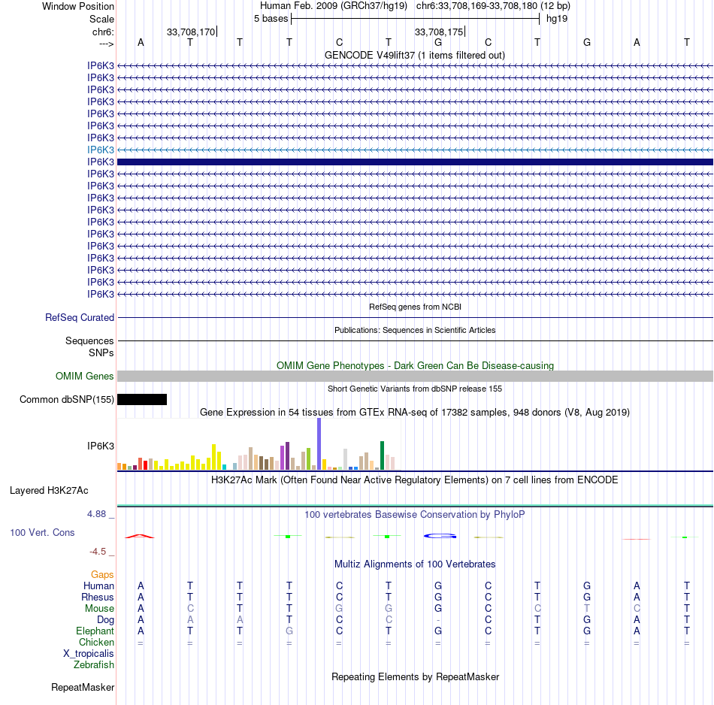Click the Window Position label
This screenshot has width=714, height=705.
pyautogui.click(x=78, y=6)
